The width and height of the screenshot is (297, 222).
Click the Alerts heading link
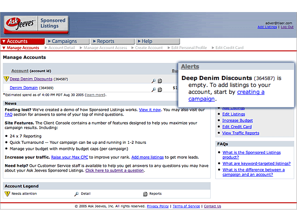pos(190,67)
